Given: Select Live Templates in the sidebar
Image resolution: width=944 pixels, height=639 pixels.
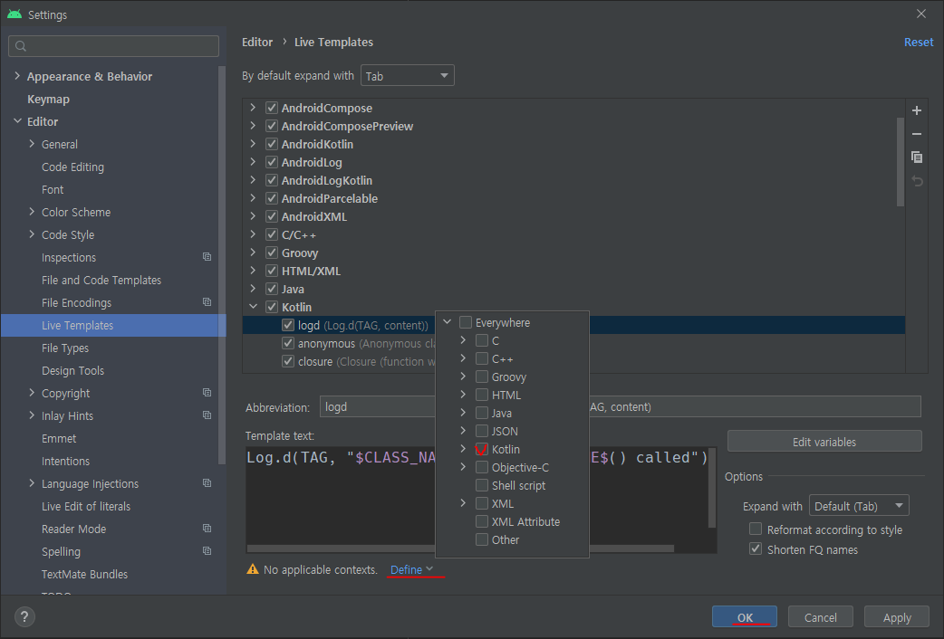Looking at the screenshot, I should [114, 325].
